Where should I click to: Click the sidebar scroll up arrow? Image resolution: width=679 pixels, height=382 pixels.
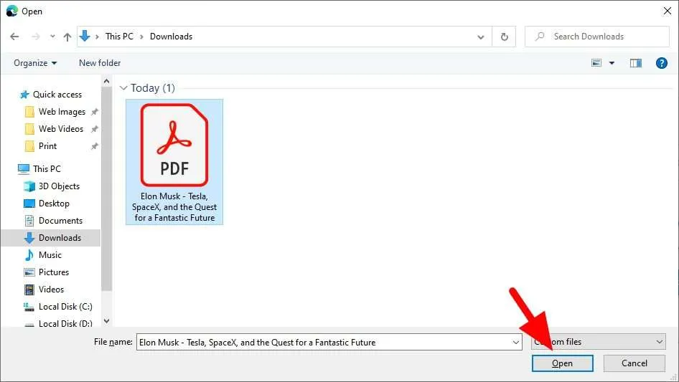(x=106, y=81)
